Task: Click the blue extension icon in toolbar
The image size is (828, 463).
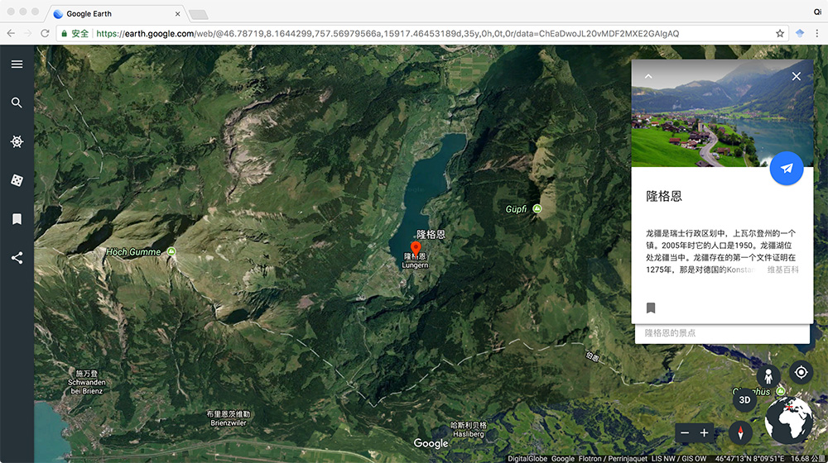Action: coord(800,33)
